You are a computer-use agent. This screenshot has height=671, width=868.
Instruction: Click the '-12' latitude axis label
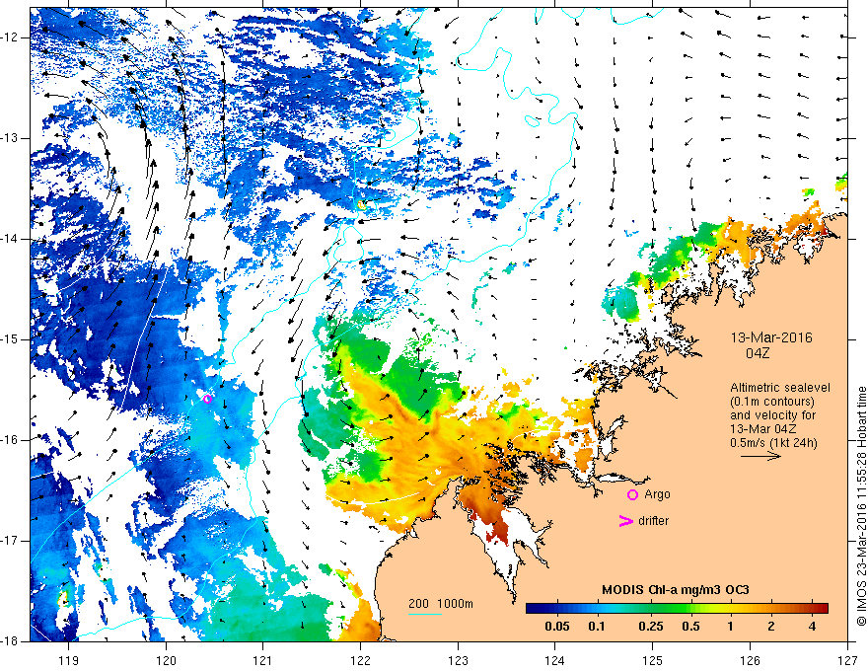(10, 37)
